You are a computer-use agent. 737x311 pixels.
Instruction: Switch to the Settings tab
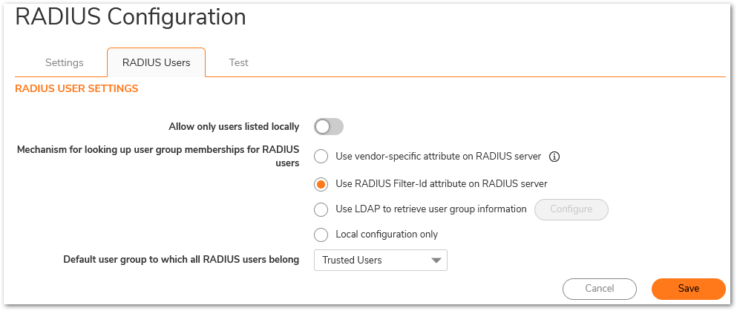pos(65,62)
